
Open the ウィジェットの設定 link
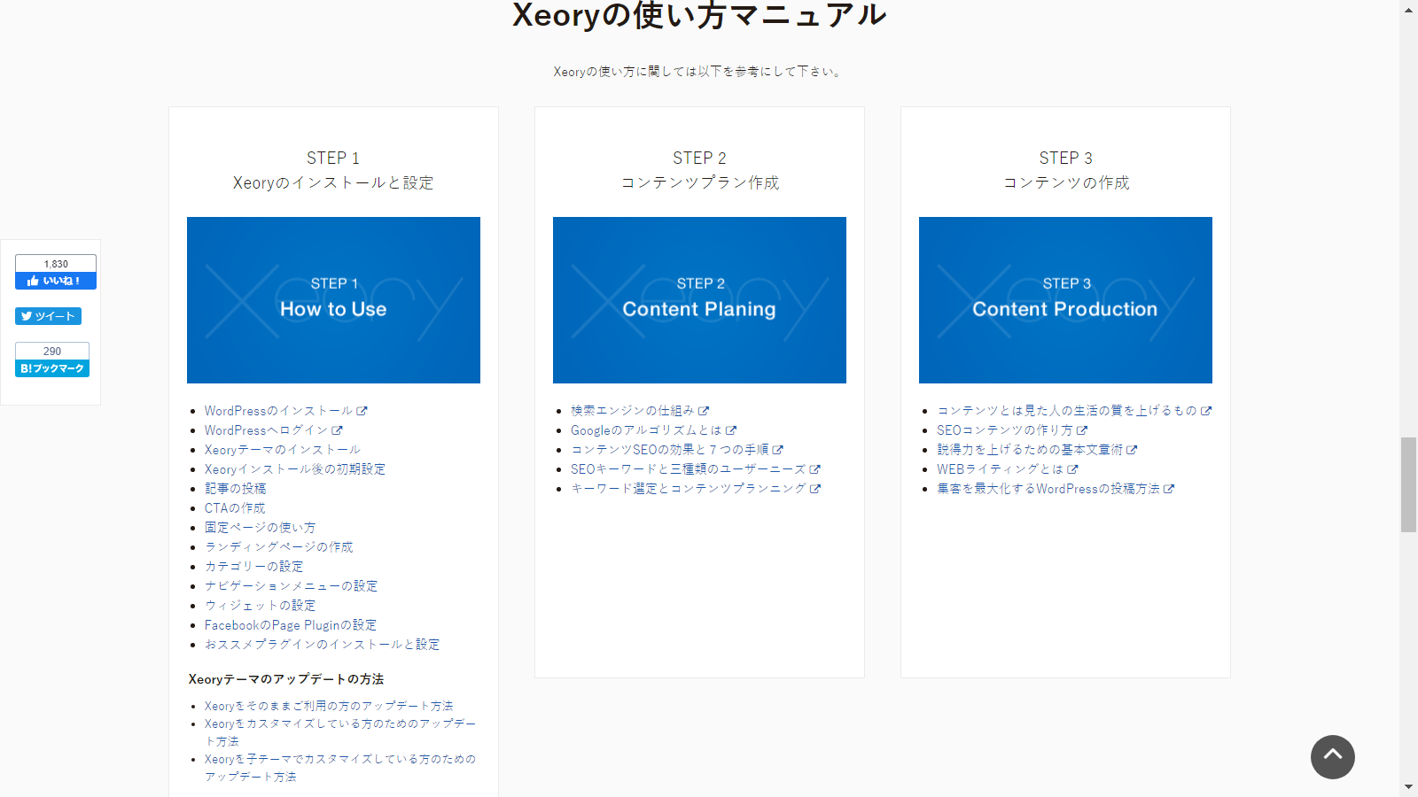point(260,606)
